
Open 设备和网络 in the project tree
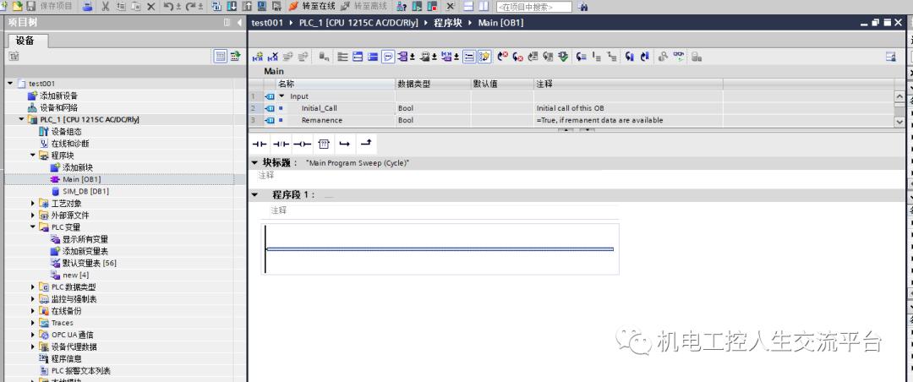click(x=58, y=107)
